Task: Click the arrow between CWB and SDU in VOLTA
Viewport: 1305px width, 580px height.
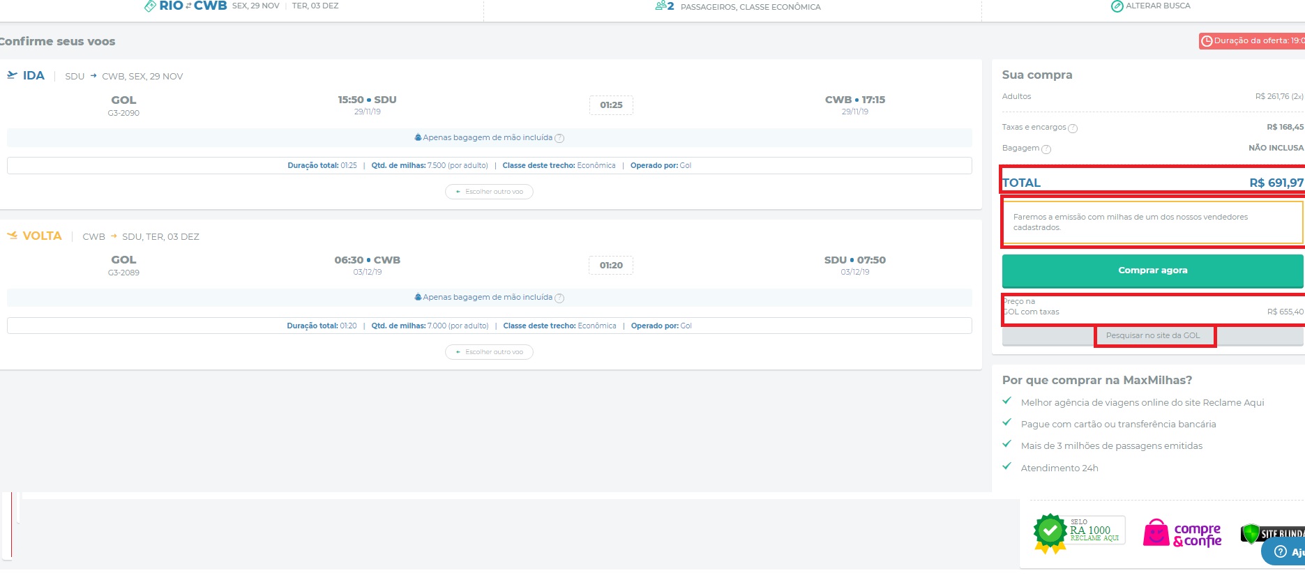Action: click(114, 236)
